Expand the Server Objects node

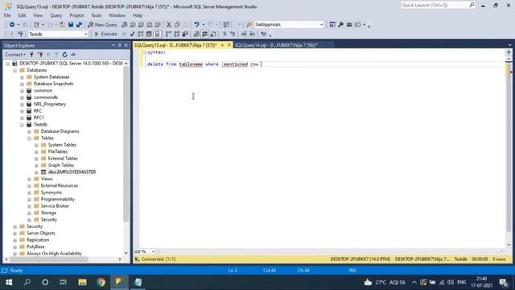point(14,234)
